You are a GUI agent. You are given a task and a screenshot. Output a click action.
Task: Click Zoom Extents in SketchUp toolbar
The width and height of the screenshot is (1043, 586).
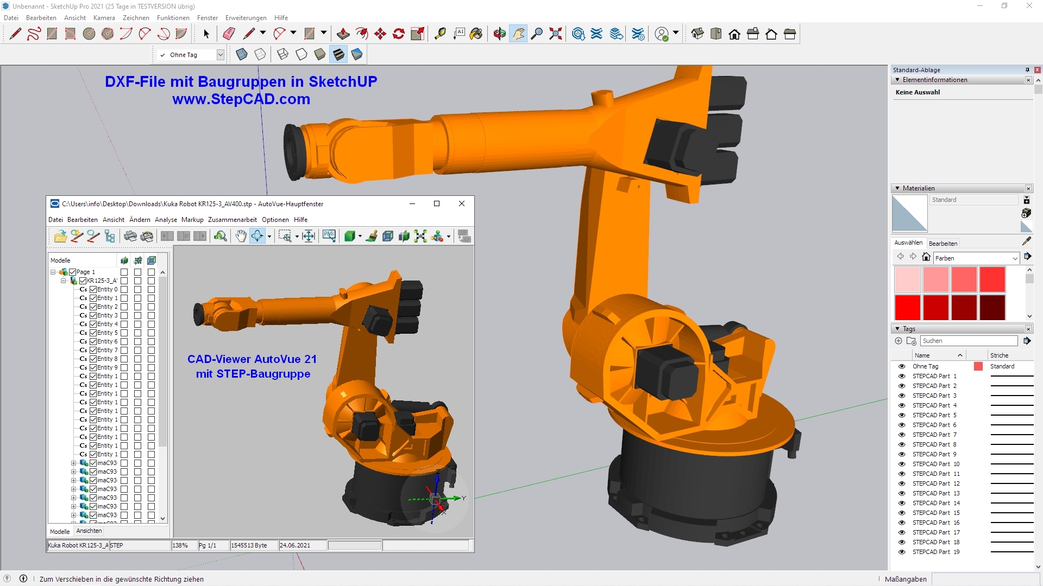(555, 34)
